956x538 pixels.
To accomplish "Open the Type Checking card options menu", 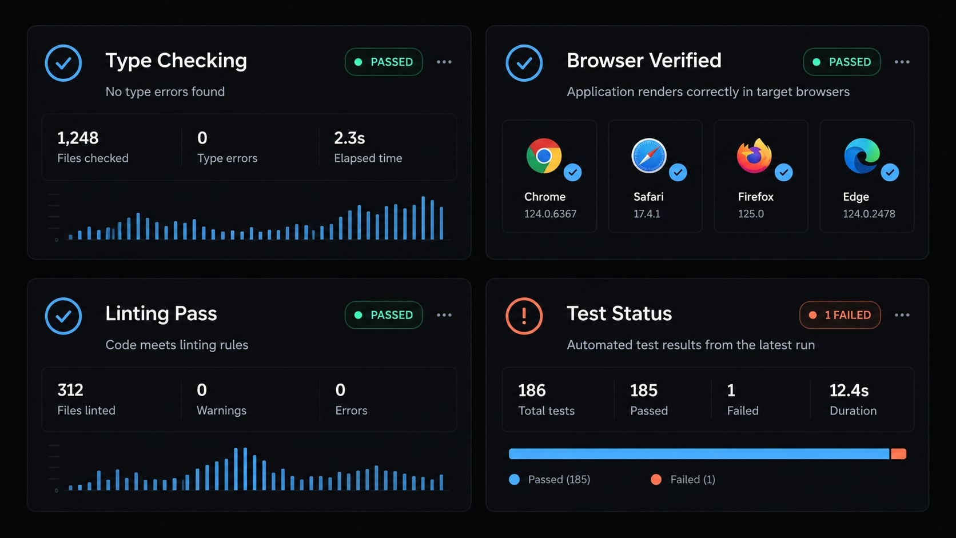I will [x=444, y=62].
